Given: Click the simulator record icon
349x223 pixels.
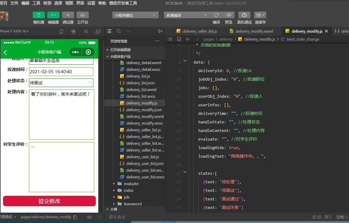Looking at the screenshot, I should tap(74, 31).
